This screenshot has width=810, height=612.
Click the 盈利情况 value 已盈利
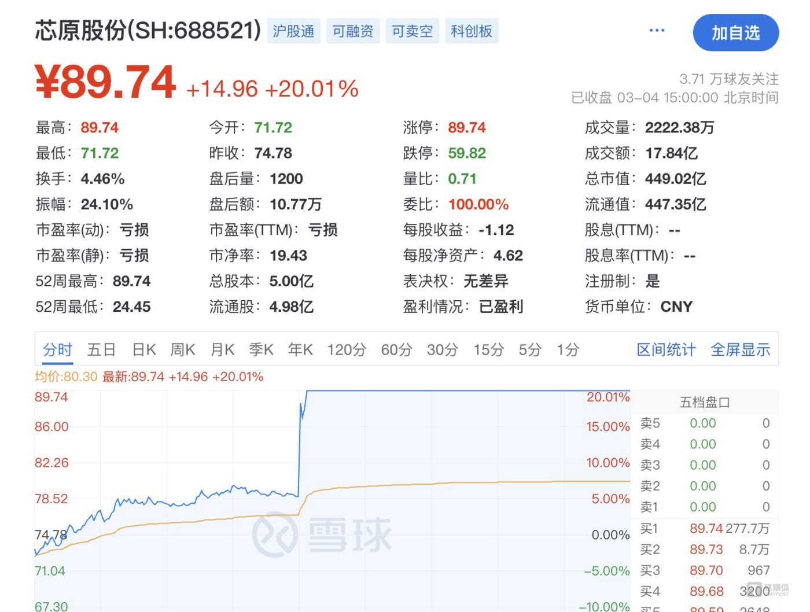pyautogui.click(x=501, y=307)
